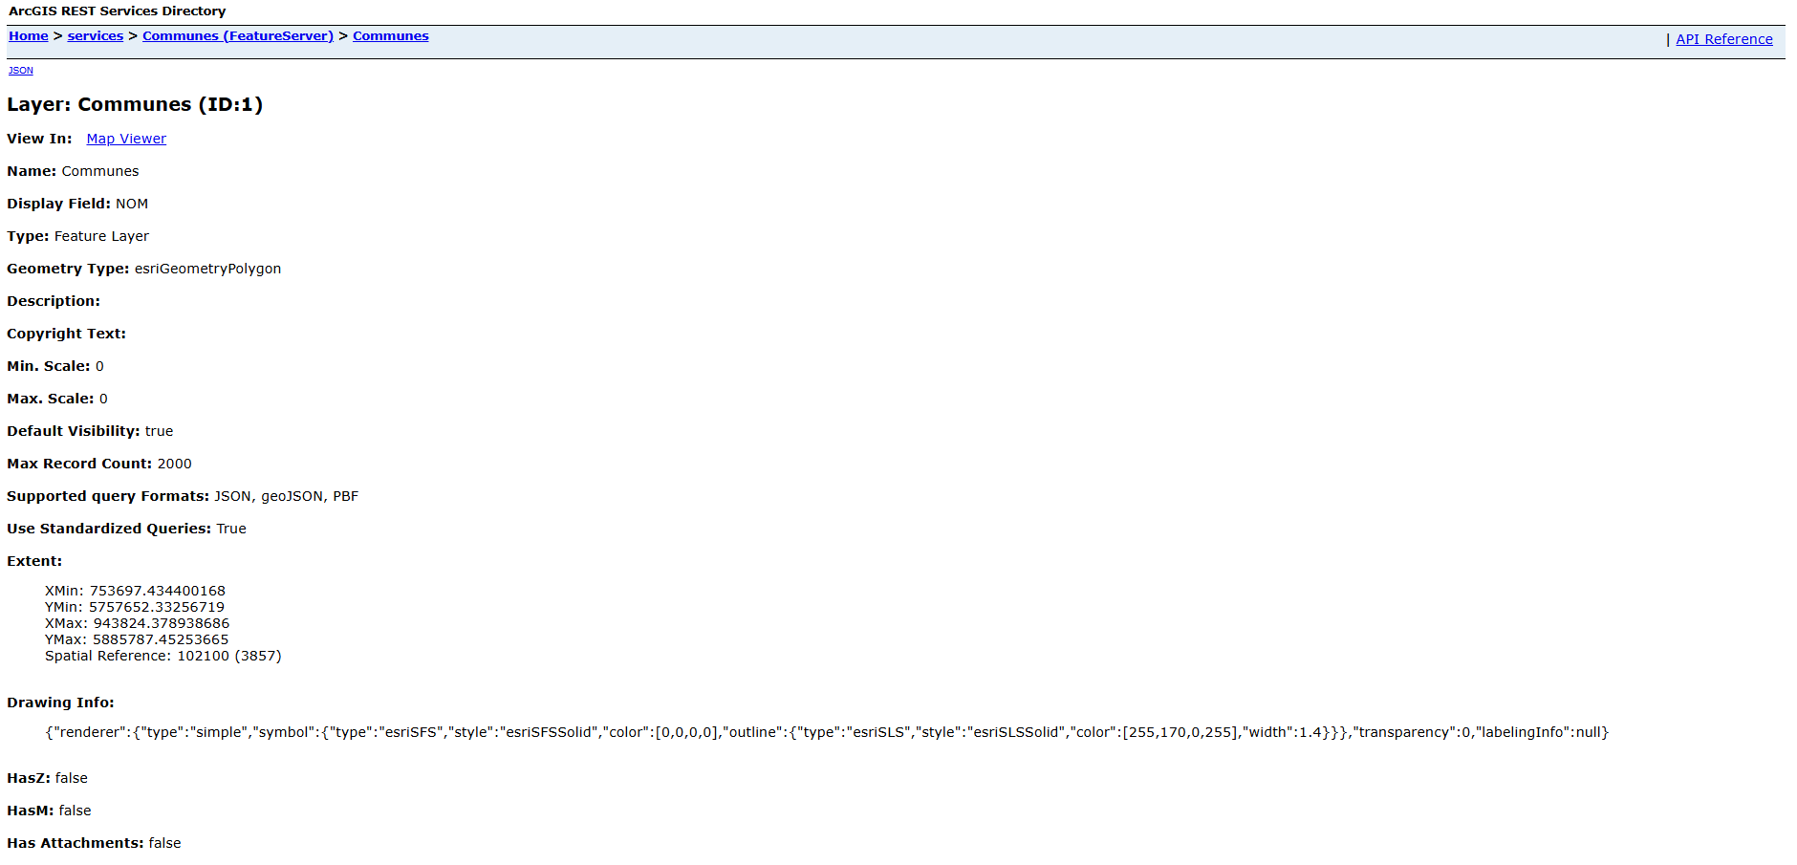1797x865 pixels.
Task: Click the Has Attachments false line
Action: coord(94,843)
